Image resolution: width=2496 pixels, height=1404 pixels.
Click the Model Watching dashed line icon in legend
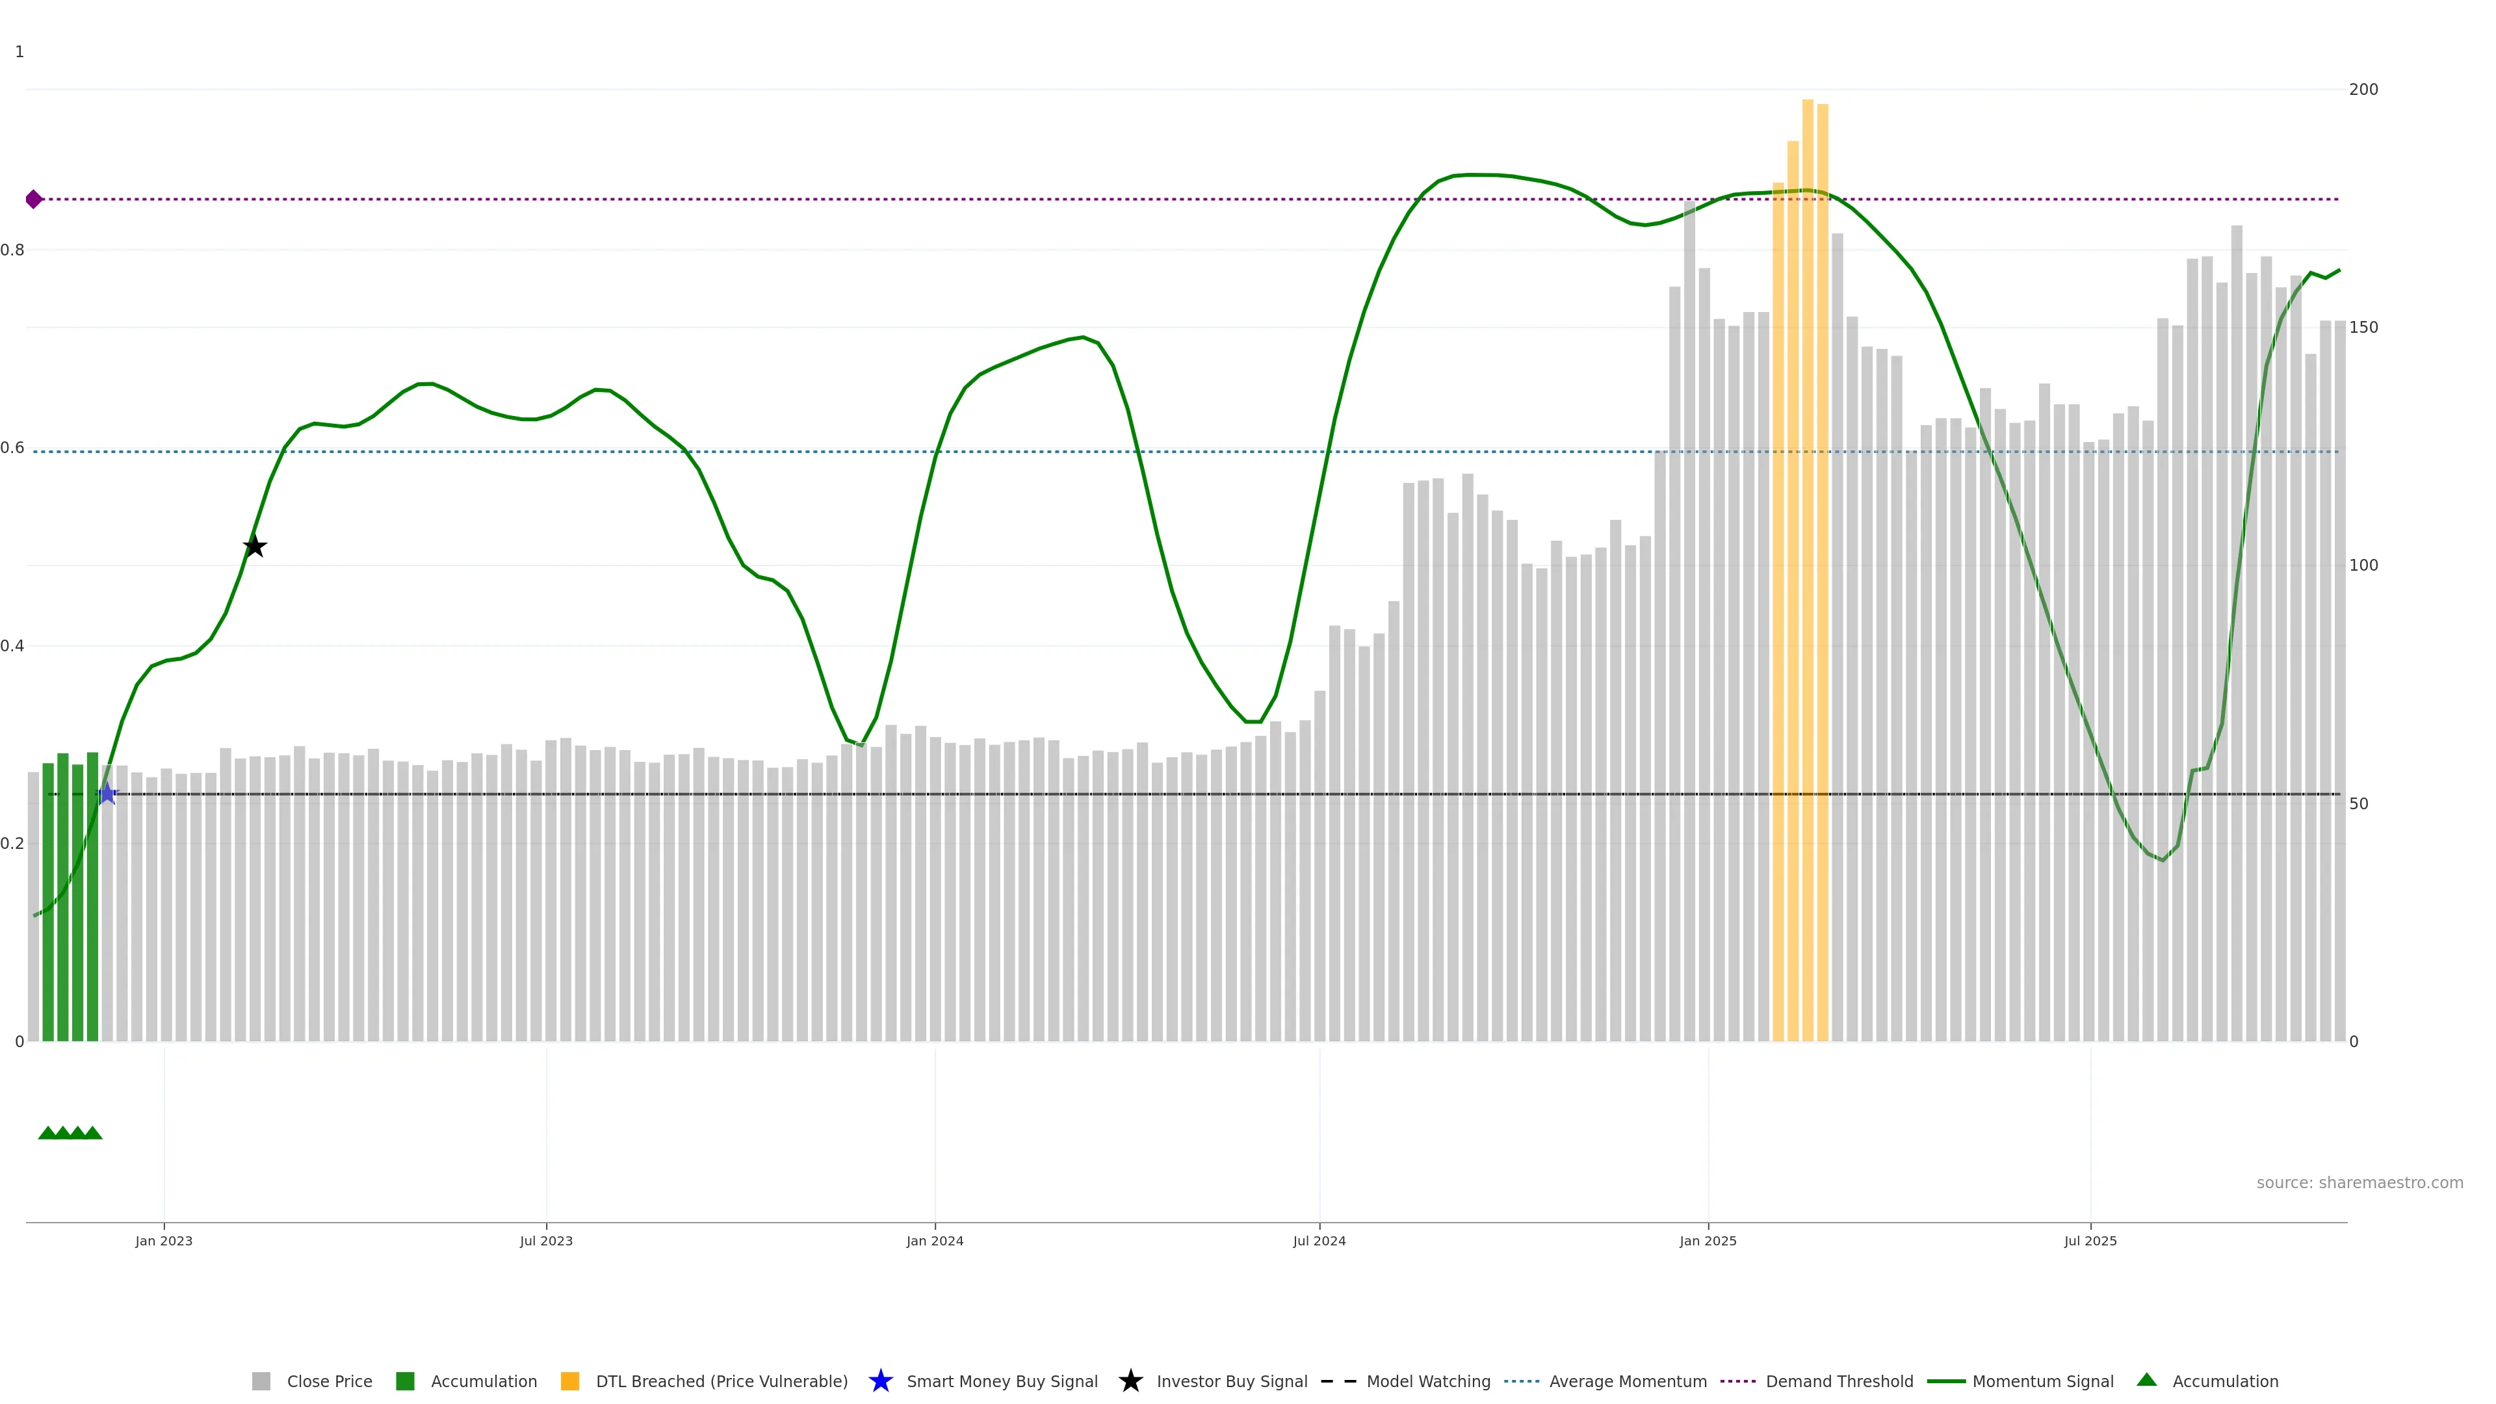click(1338, 1381)
